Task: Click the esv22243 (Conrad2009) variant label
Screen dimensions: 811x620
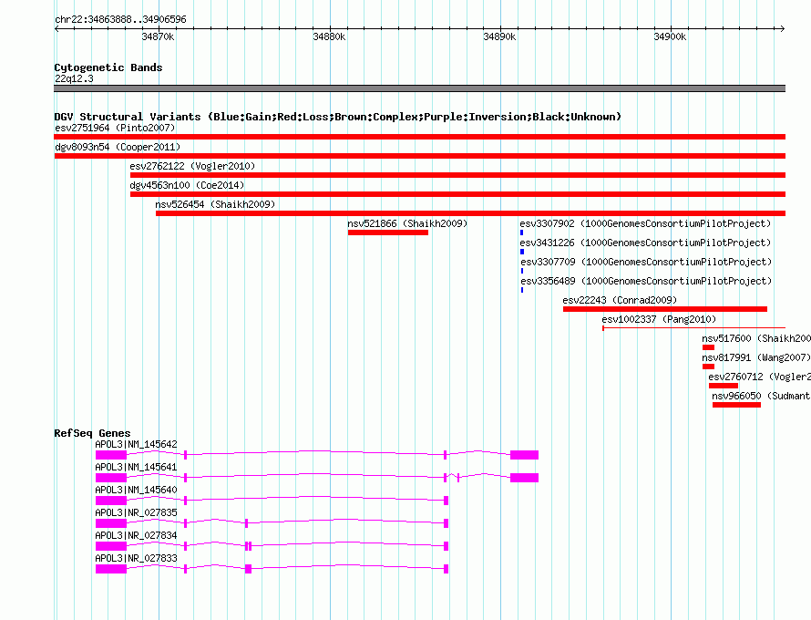Action: pos(620,300)
